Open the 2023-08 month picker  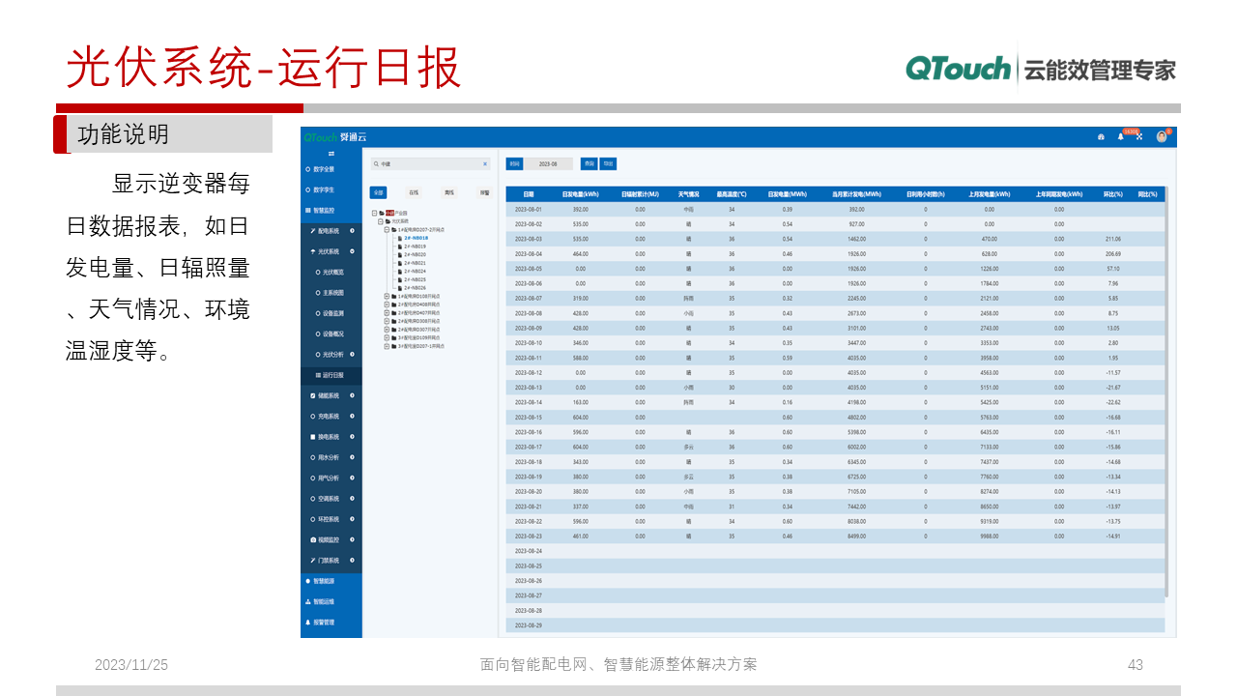coord(548,164)
